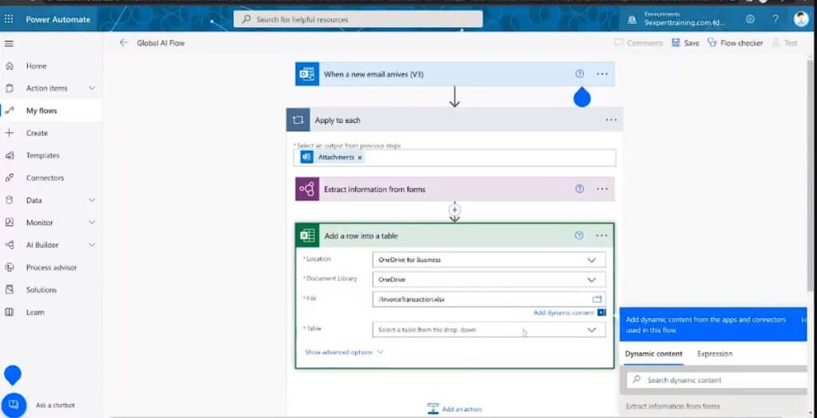Expand Show advanced options
Screen dimensions: 817x418
(344, 353)
